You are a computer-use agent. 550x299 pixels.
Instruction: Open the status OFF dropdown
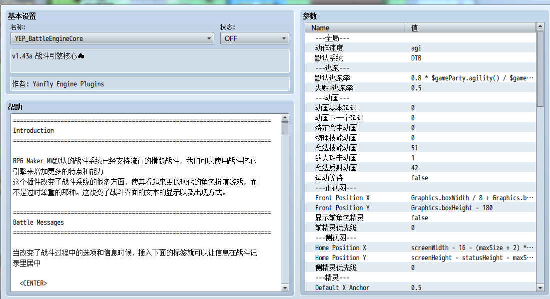(x=255, y=38)
